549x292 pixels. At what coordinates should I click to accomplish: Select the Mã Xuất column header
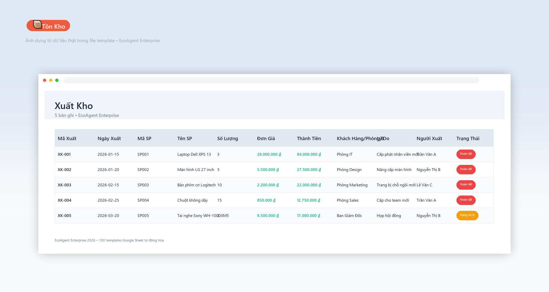coord(67,138)
